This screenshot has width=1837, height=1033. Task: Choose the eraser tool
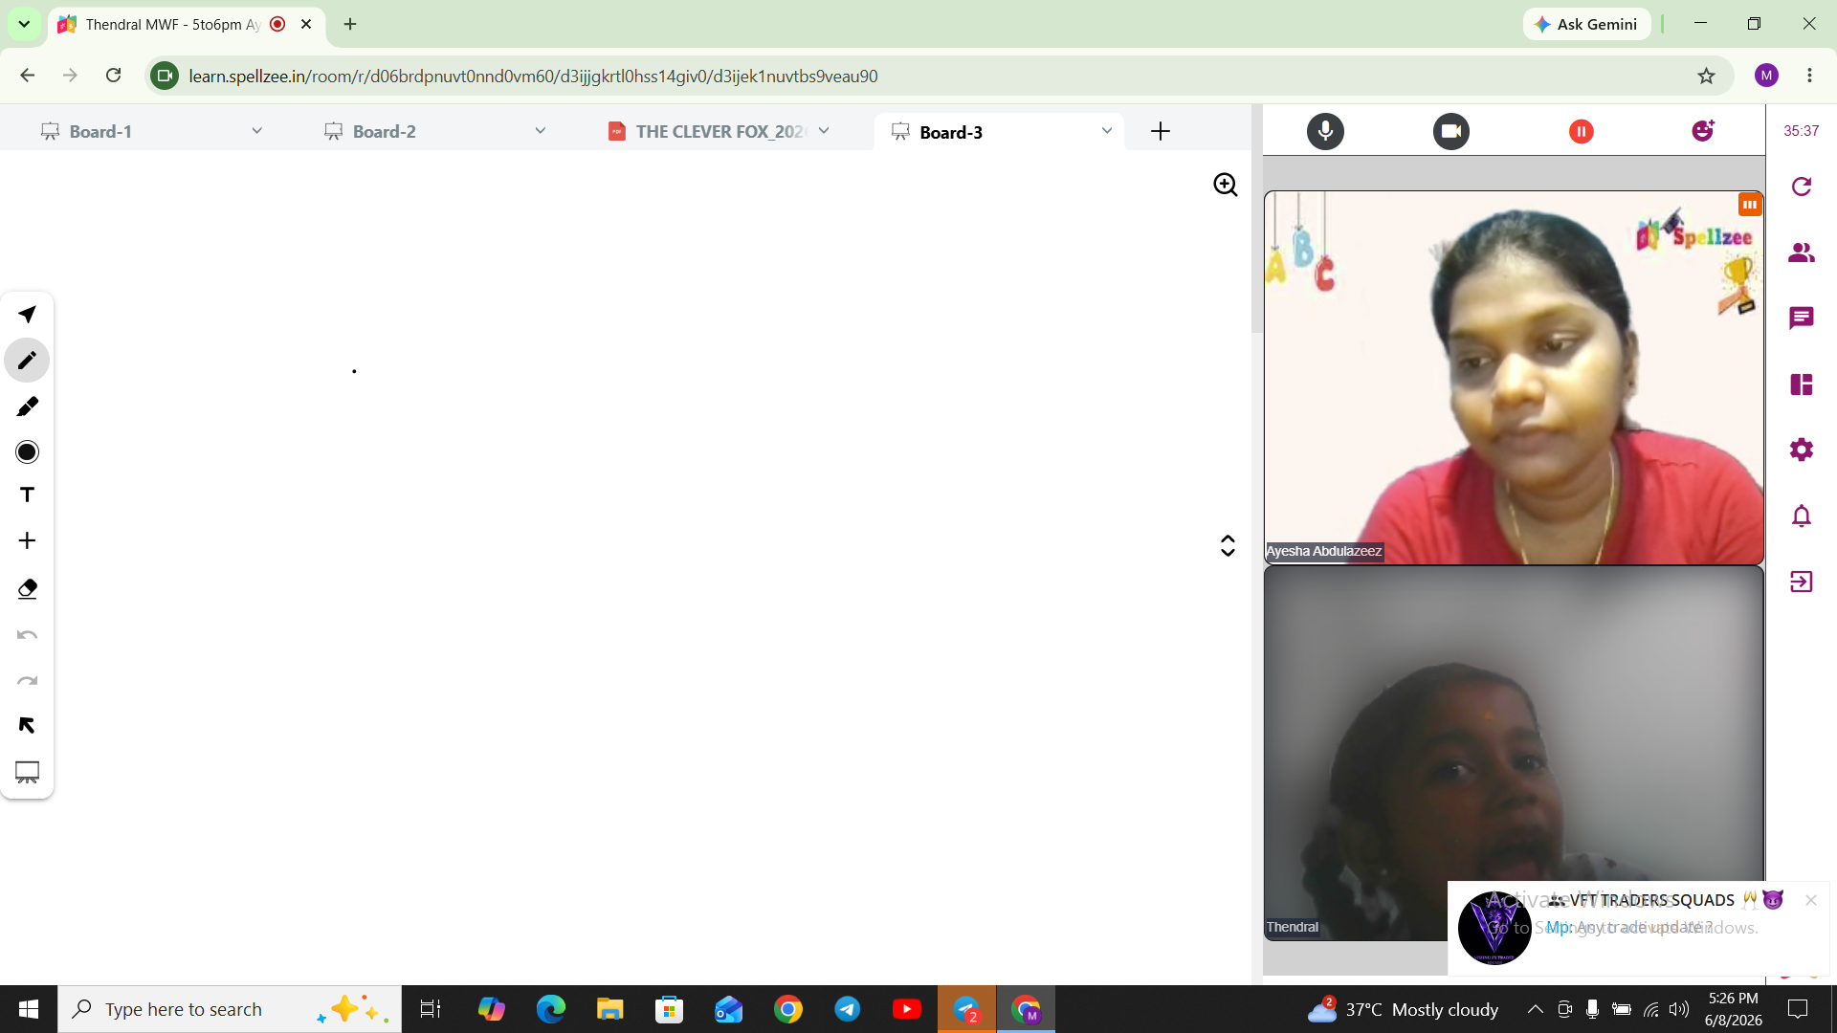click(x=27, y=588)
